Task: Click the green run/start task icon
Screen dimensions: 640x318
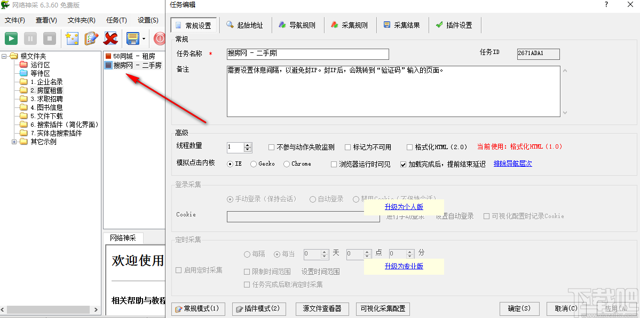Action: click(x=11, y=38)
